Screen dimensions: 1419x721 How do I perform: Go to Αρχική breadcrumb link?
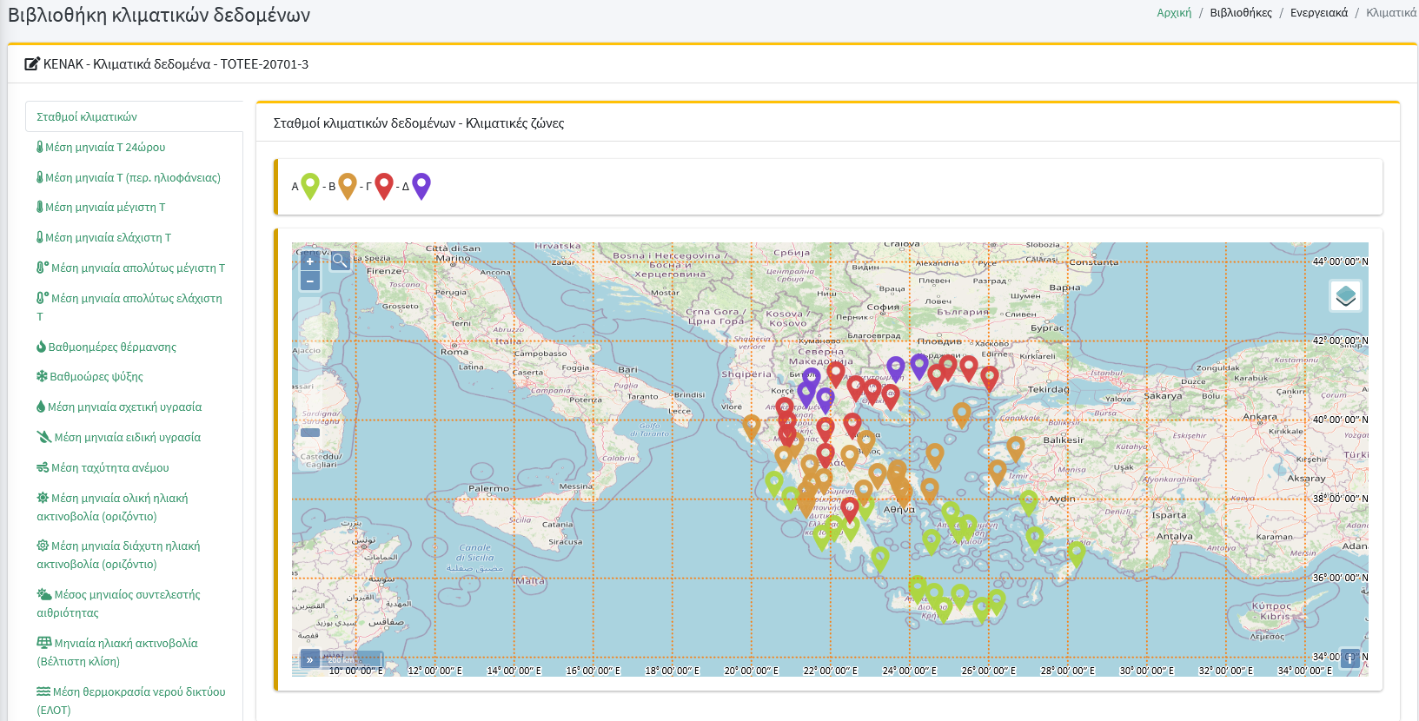pos(1174,12)
